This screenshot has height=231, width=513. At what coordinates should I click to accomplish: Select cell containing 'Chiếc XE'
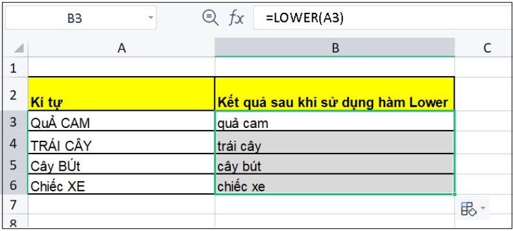pyautogui.click(x=121, y=184)
